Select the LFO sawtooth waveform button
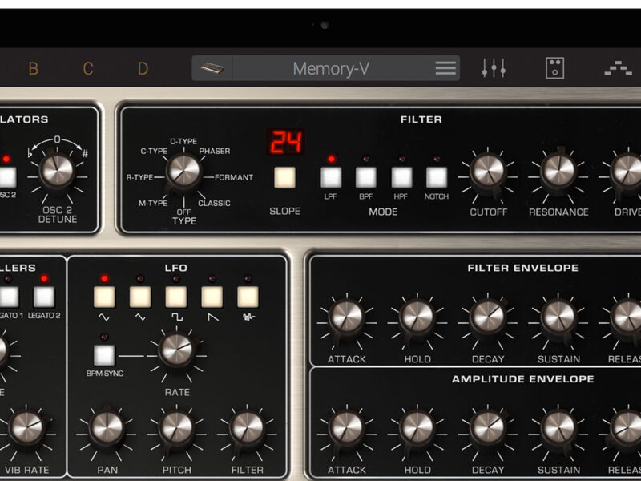 click(x=212, y=297)
